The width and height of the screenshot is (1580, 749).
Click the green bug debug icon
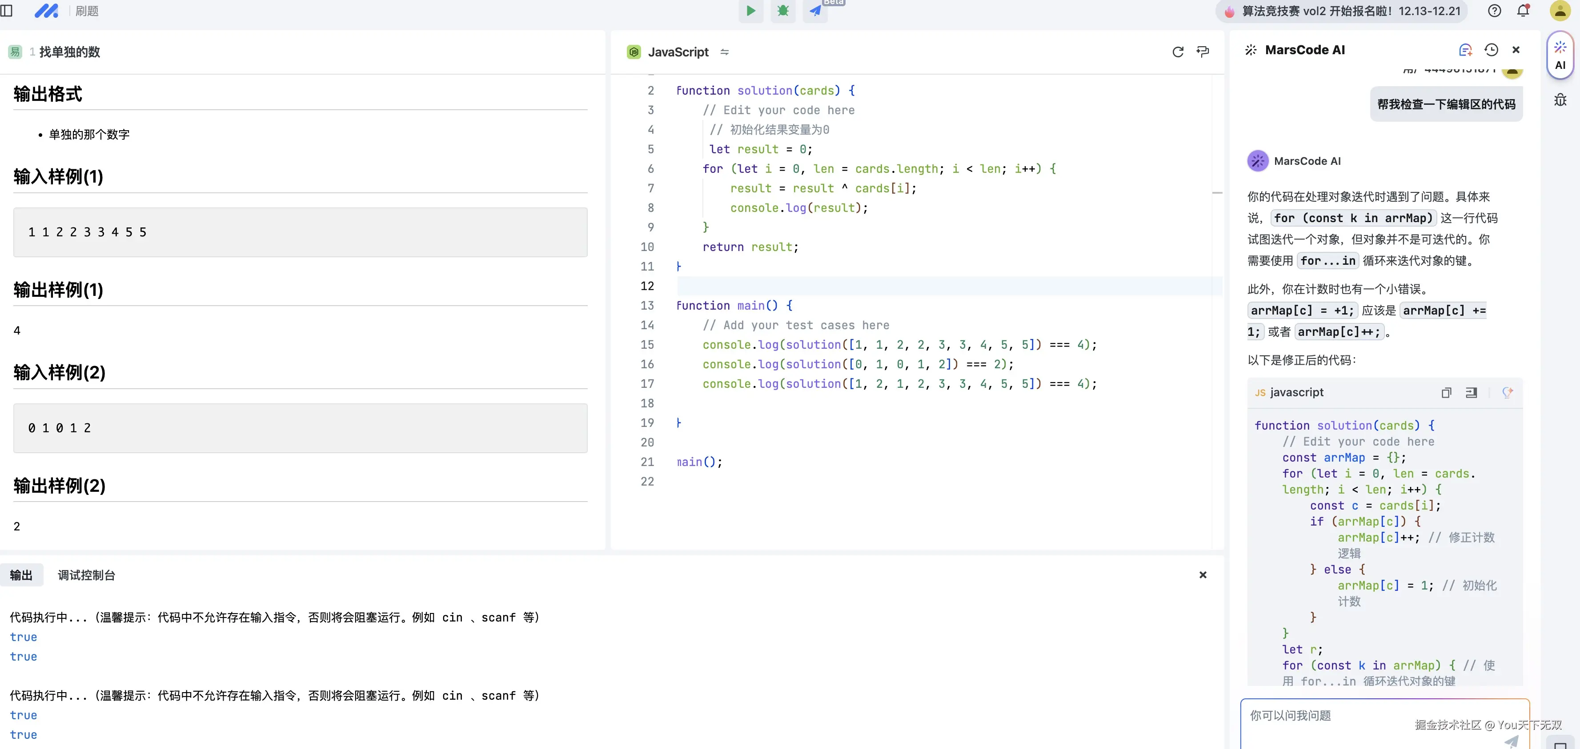(782, 10)
